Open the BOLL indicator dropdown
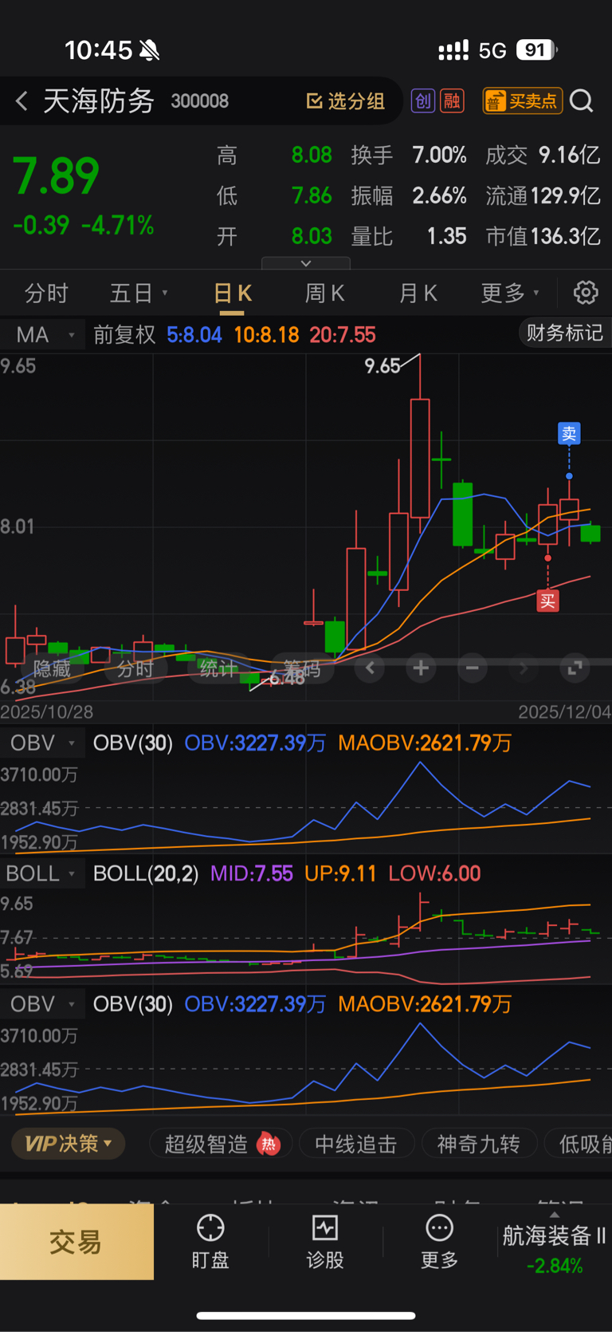This screenshot has width=612, height=1332. click(42, 873)
